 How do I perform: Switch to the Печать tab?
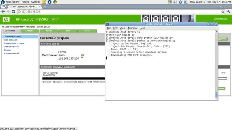49,31
